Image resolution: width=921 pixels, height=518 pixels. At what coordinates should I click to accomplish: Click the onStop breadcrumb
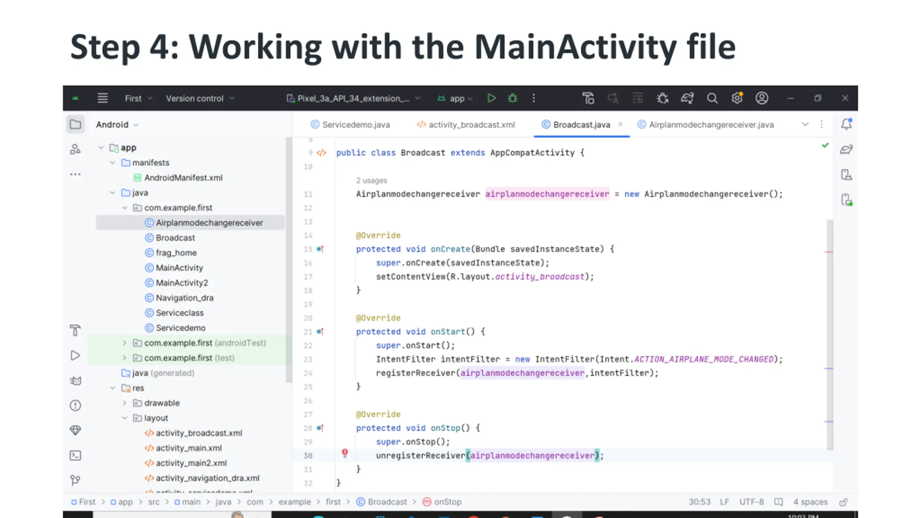pos(442,501)
